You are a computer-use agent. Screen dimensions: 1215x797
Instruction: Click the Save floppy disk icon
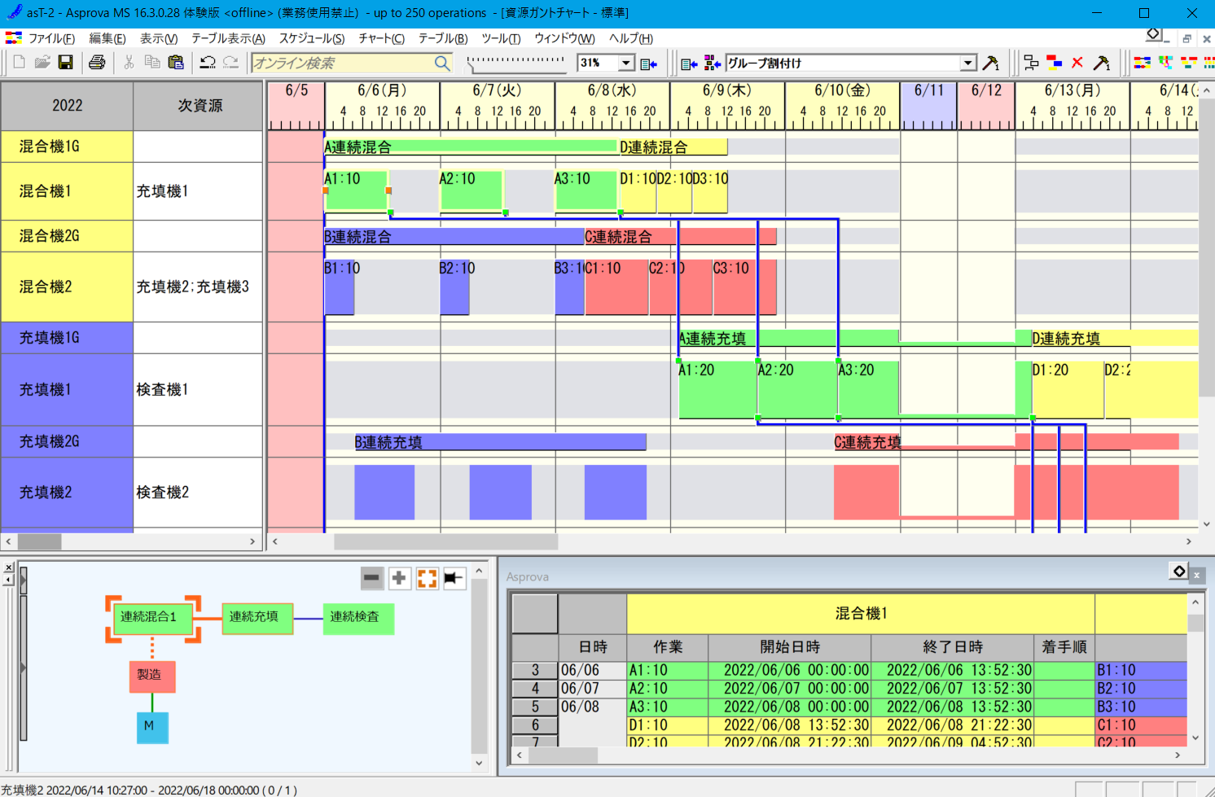point(65,63)
